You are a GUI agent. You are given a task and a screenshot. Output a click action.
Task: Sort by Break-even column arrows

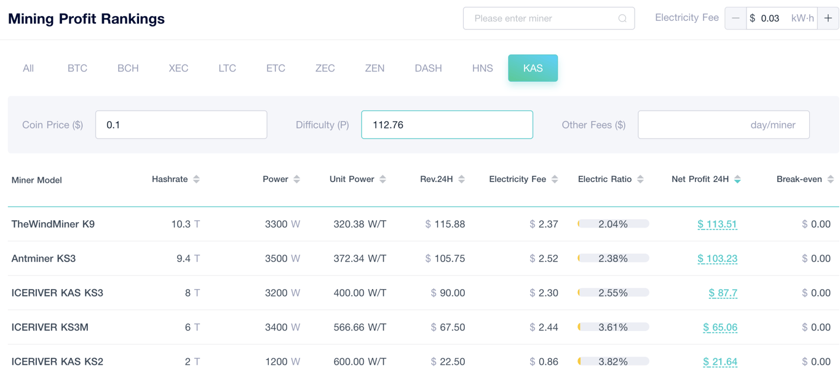[830, 179]
